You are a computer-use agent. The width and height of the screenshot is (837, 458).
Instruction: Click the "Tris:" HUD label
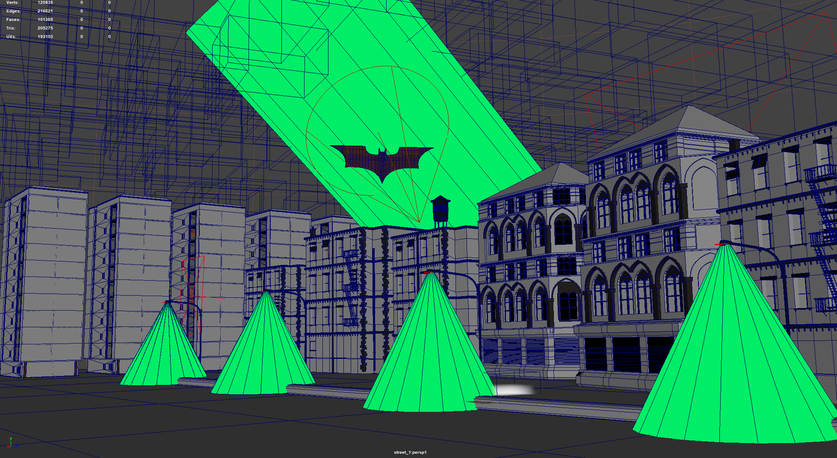(x=11, y=28)
